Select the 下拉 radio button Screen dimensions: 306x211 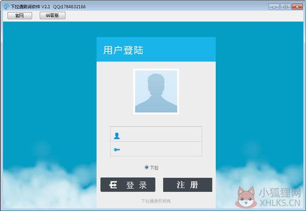(x=146, y=168)
